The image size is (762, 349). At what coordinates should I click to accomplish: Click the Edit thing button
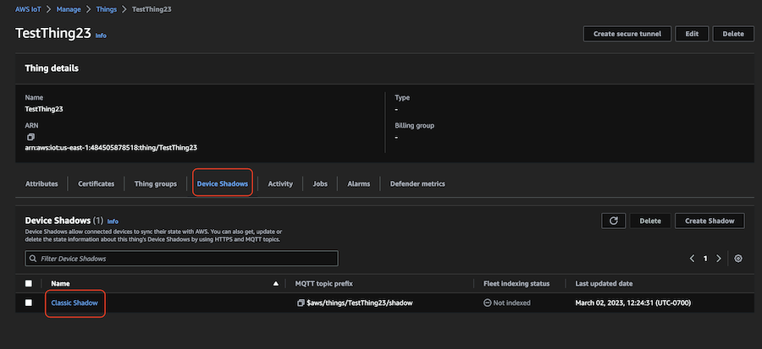click(692, 34)
